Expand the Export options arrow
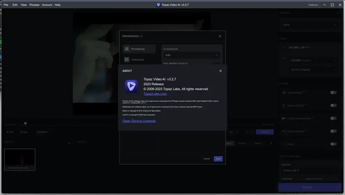The image size is (345, 195). point(338,187)
